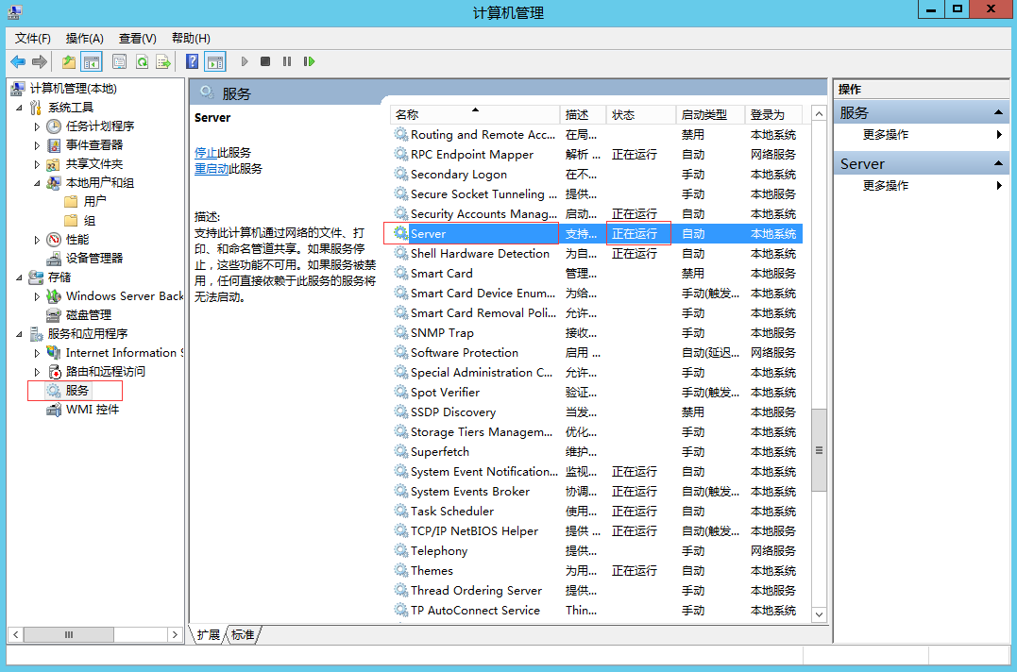
Task: Collapse the 本地用户和组 tree node
Action: pos(38,183)
